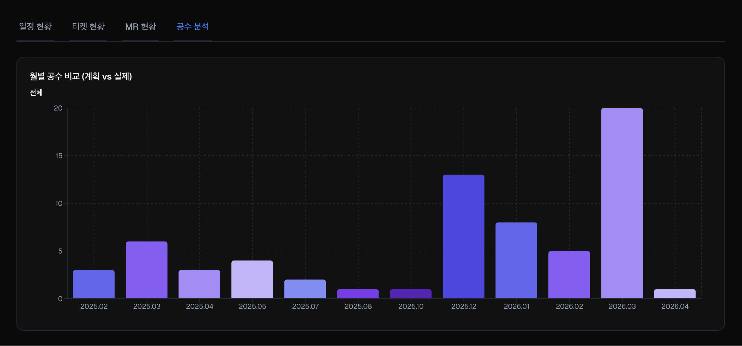Viewport: 742px width, 346px height.
Task: Click the 공수 분석 tab
Action: pos(192,27)
